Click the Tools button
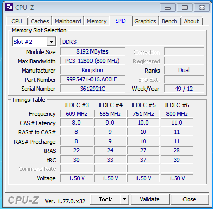 pos(105,199)
